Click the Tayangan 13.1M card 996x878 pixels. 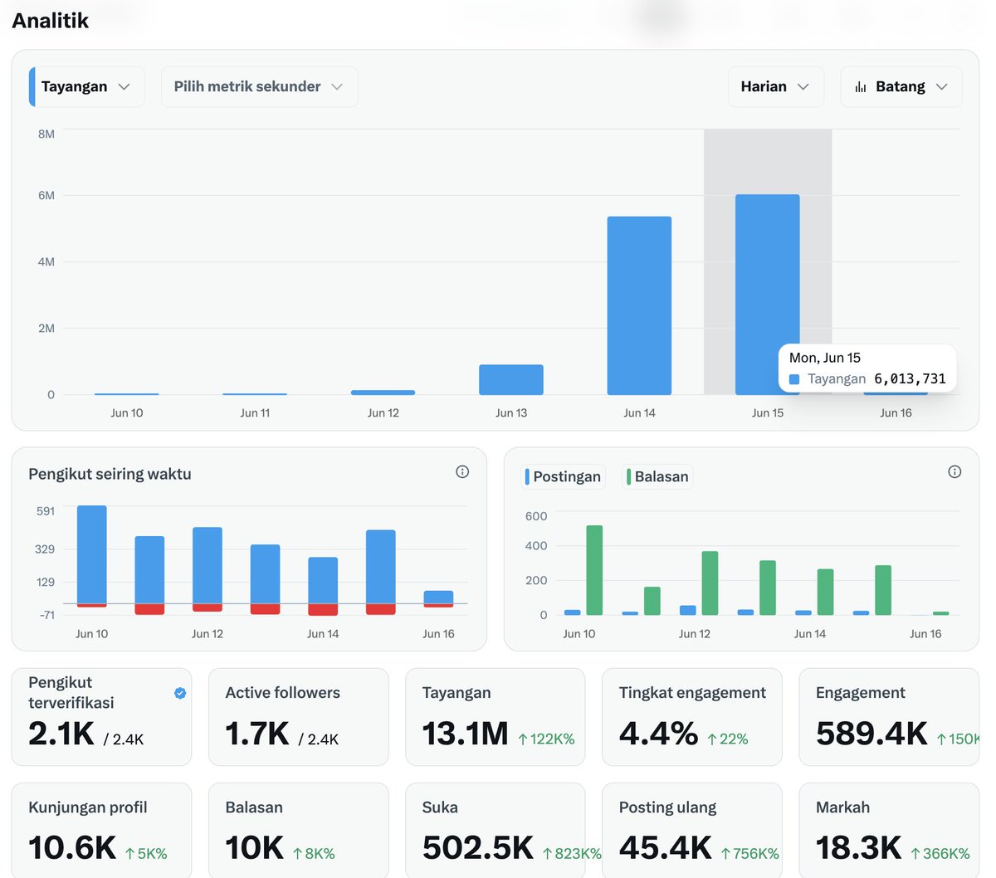[495, 717]
